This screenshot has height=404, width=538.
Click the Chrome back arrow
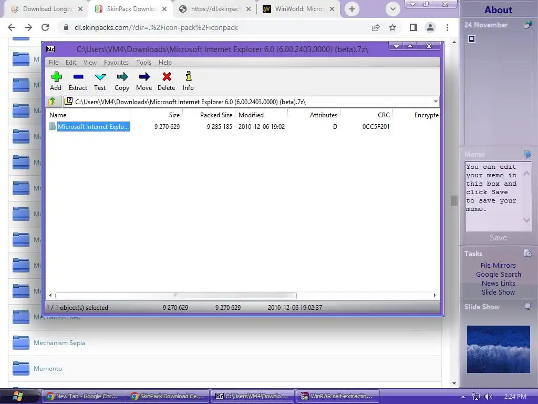point(12,27)
